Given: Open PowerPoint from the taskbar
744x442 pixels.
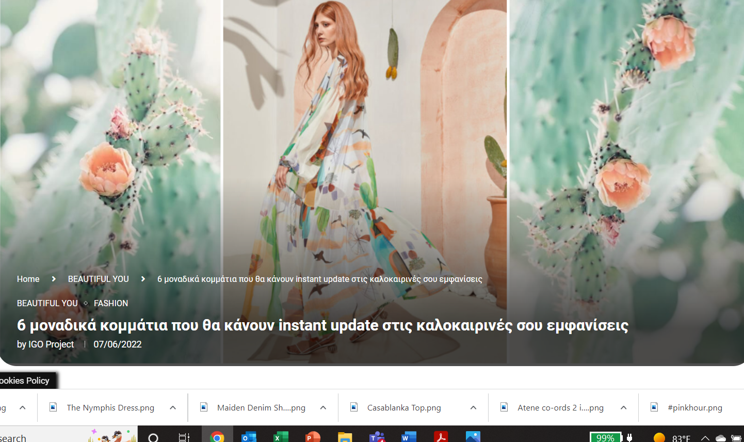Looking at the screenshot, I should click(313, 437).
